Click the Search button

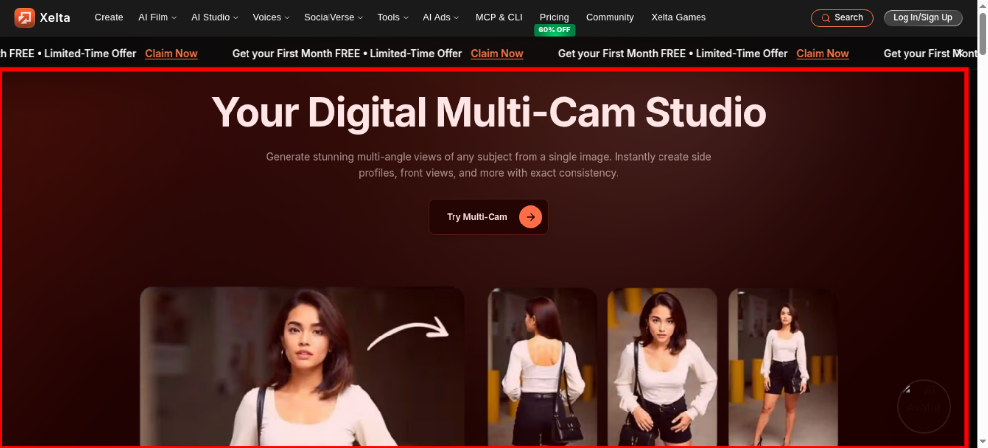842,18
